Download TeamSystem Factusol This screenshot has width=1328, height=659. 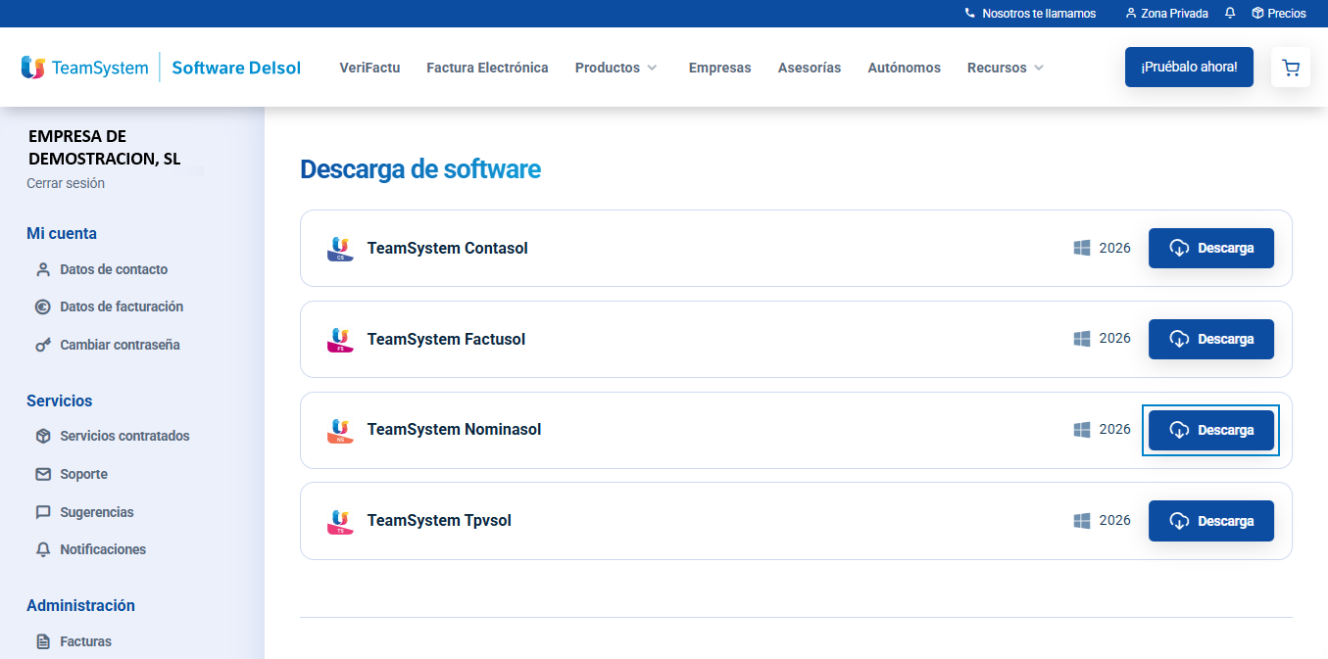click(1211, 339)
